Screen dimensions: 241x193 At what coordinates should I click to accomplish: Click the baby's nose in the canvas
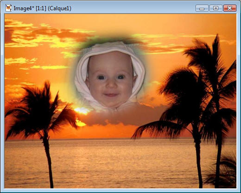click(111, 85)
